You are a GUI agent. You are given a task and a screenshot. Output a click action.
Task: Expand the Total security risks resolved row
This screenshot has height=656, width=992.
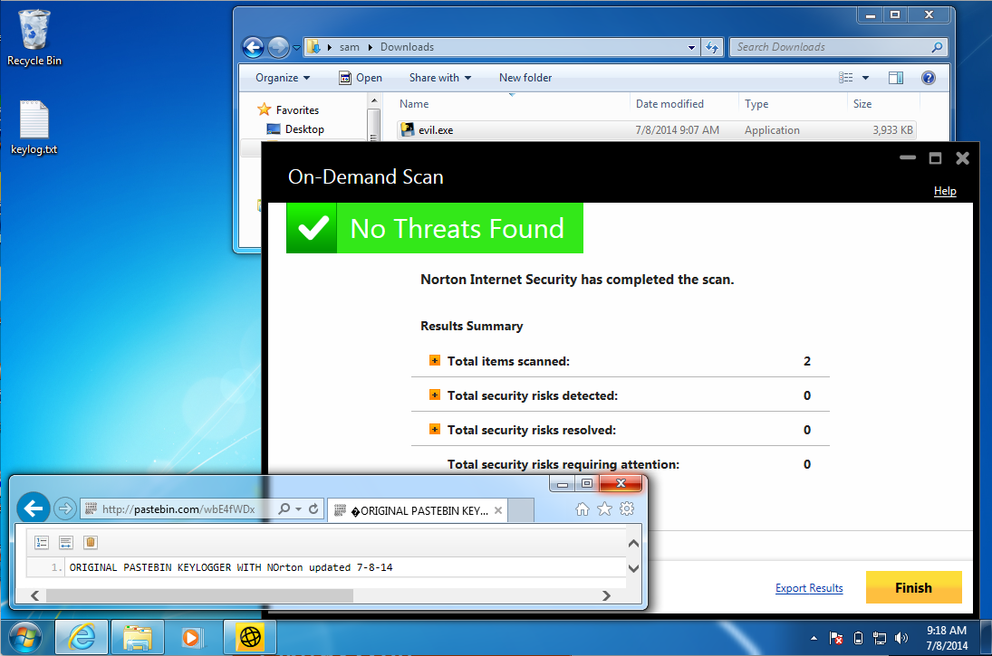tap(435, 429)
